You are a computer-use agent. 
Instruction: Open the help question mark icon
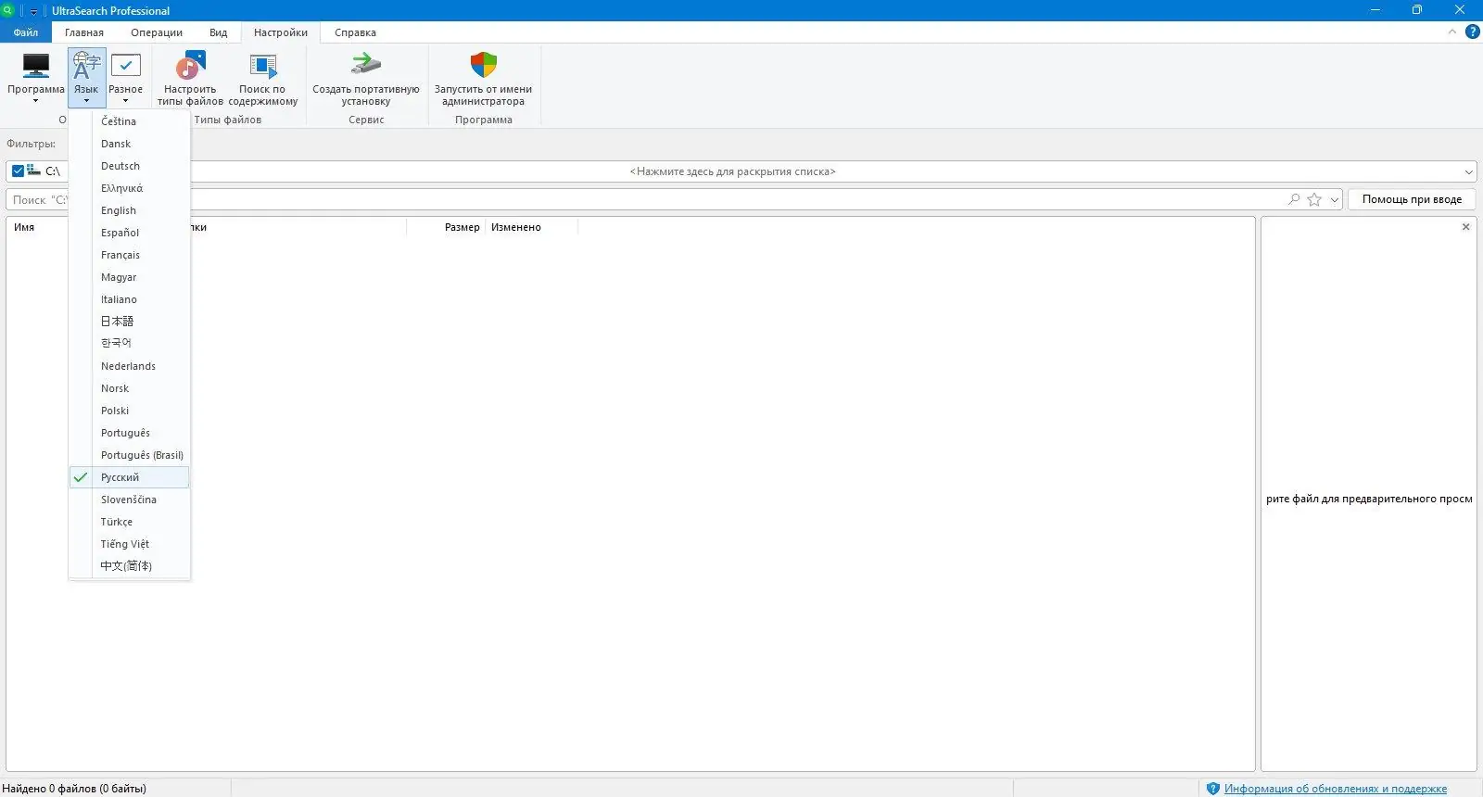pos(1472,32)
